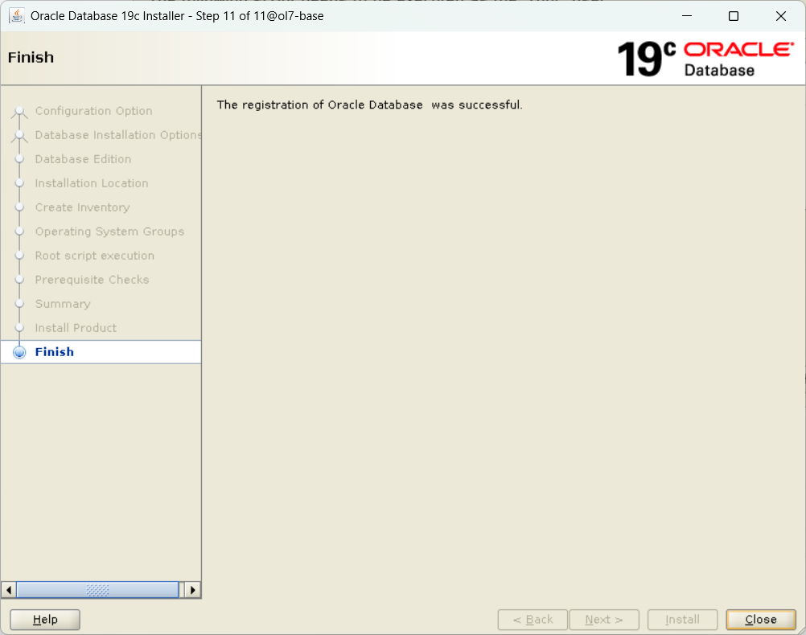Image resolution: width=806 pixels, height=635 pixels.
Task: Select the Installation Location step
Action: [x=92, y=183]
